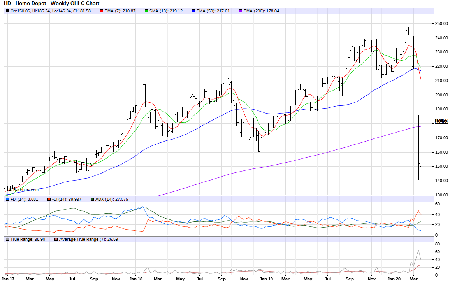Click the gray True Range legend swatch
The height and width of the screenshot is (291, 450).
coord(7,239)
